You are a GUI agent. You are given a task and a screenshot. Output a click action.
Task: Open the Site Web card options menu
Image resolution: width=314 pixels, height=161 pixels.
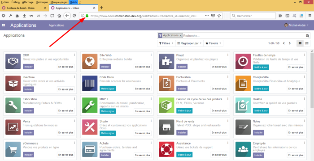(151, 55)
